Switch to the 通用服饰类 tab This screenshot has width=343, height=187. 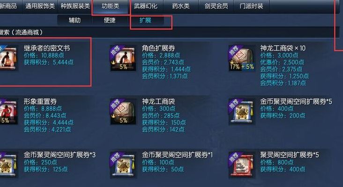(x=40, y=6)
